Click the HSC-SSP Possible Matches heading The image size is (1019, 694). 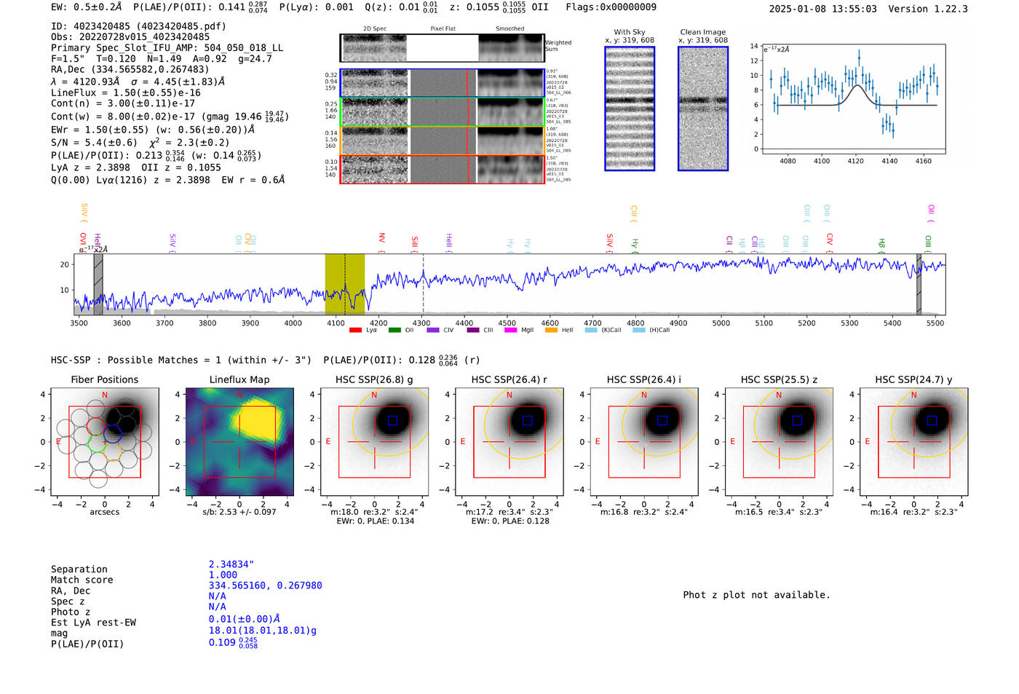point(181,360)
